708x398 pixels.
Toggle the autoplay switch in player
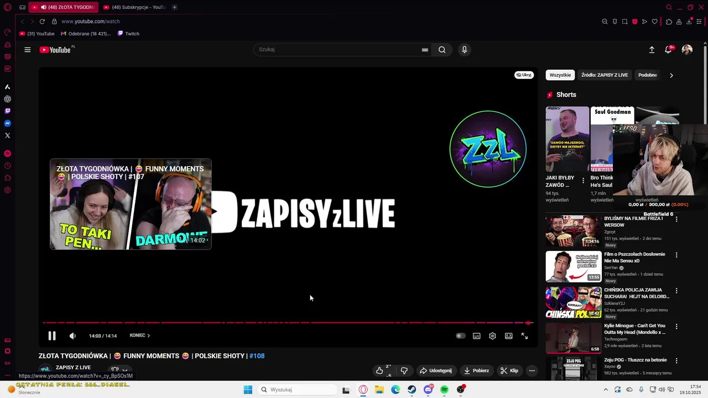[x=460, y=336]
